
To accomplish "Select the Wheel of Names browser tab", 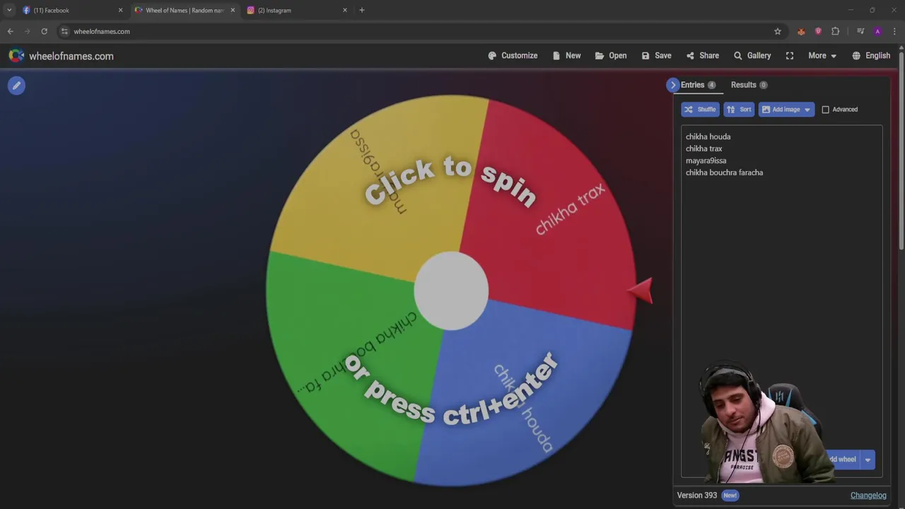I will pos(185,11).
